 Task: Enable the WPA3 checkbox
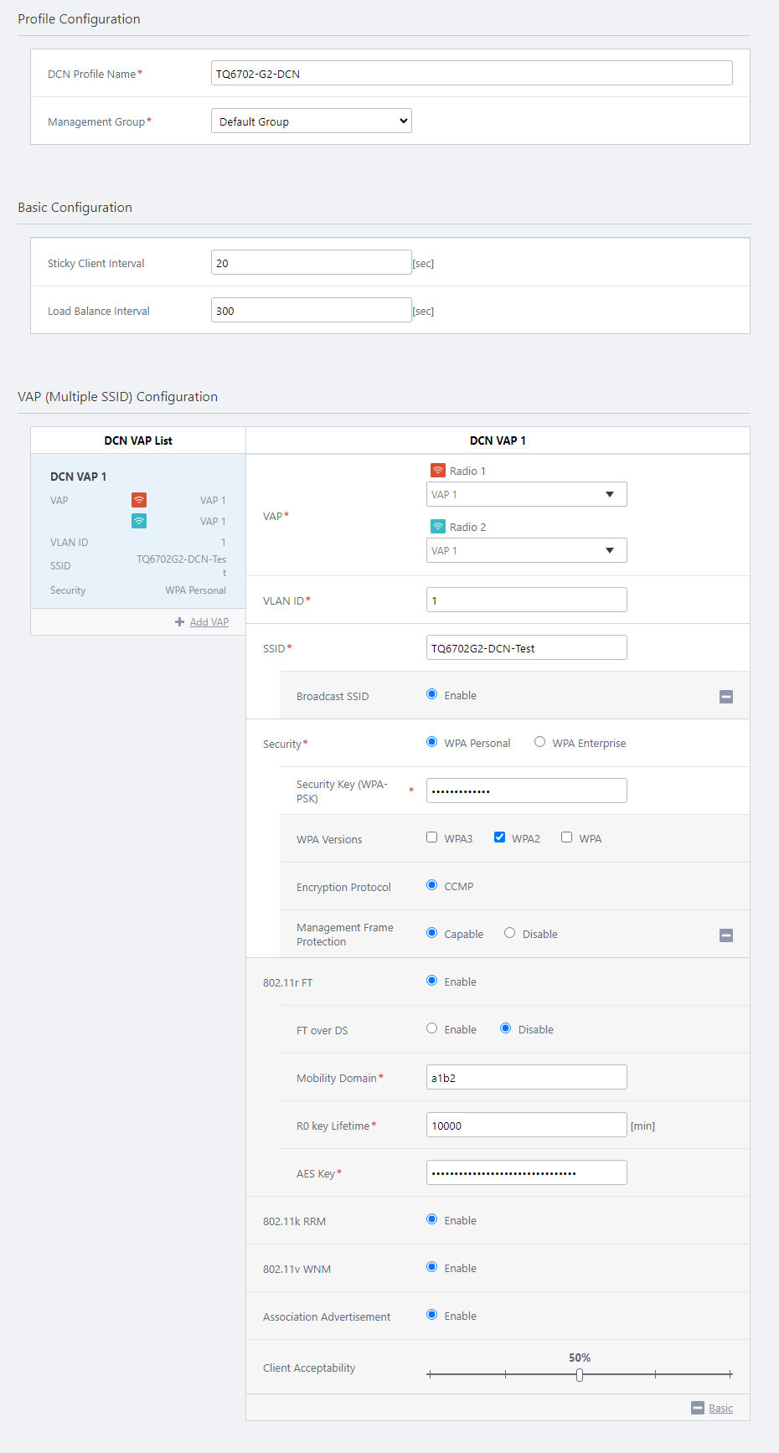coord(432,837)
